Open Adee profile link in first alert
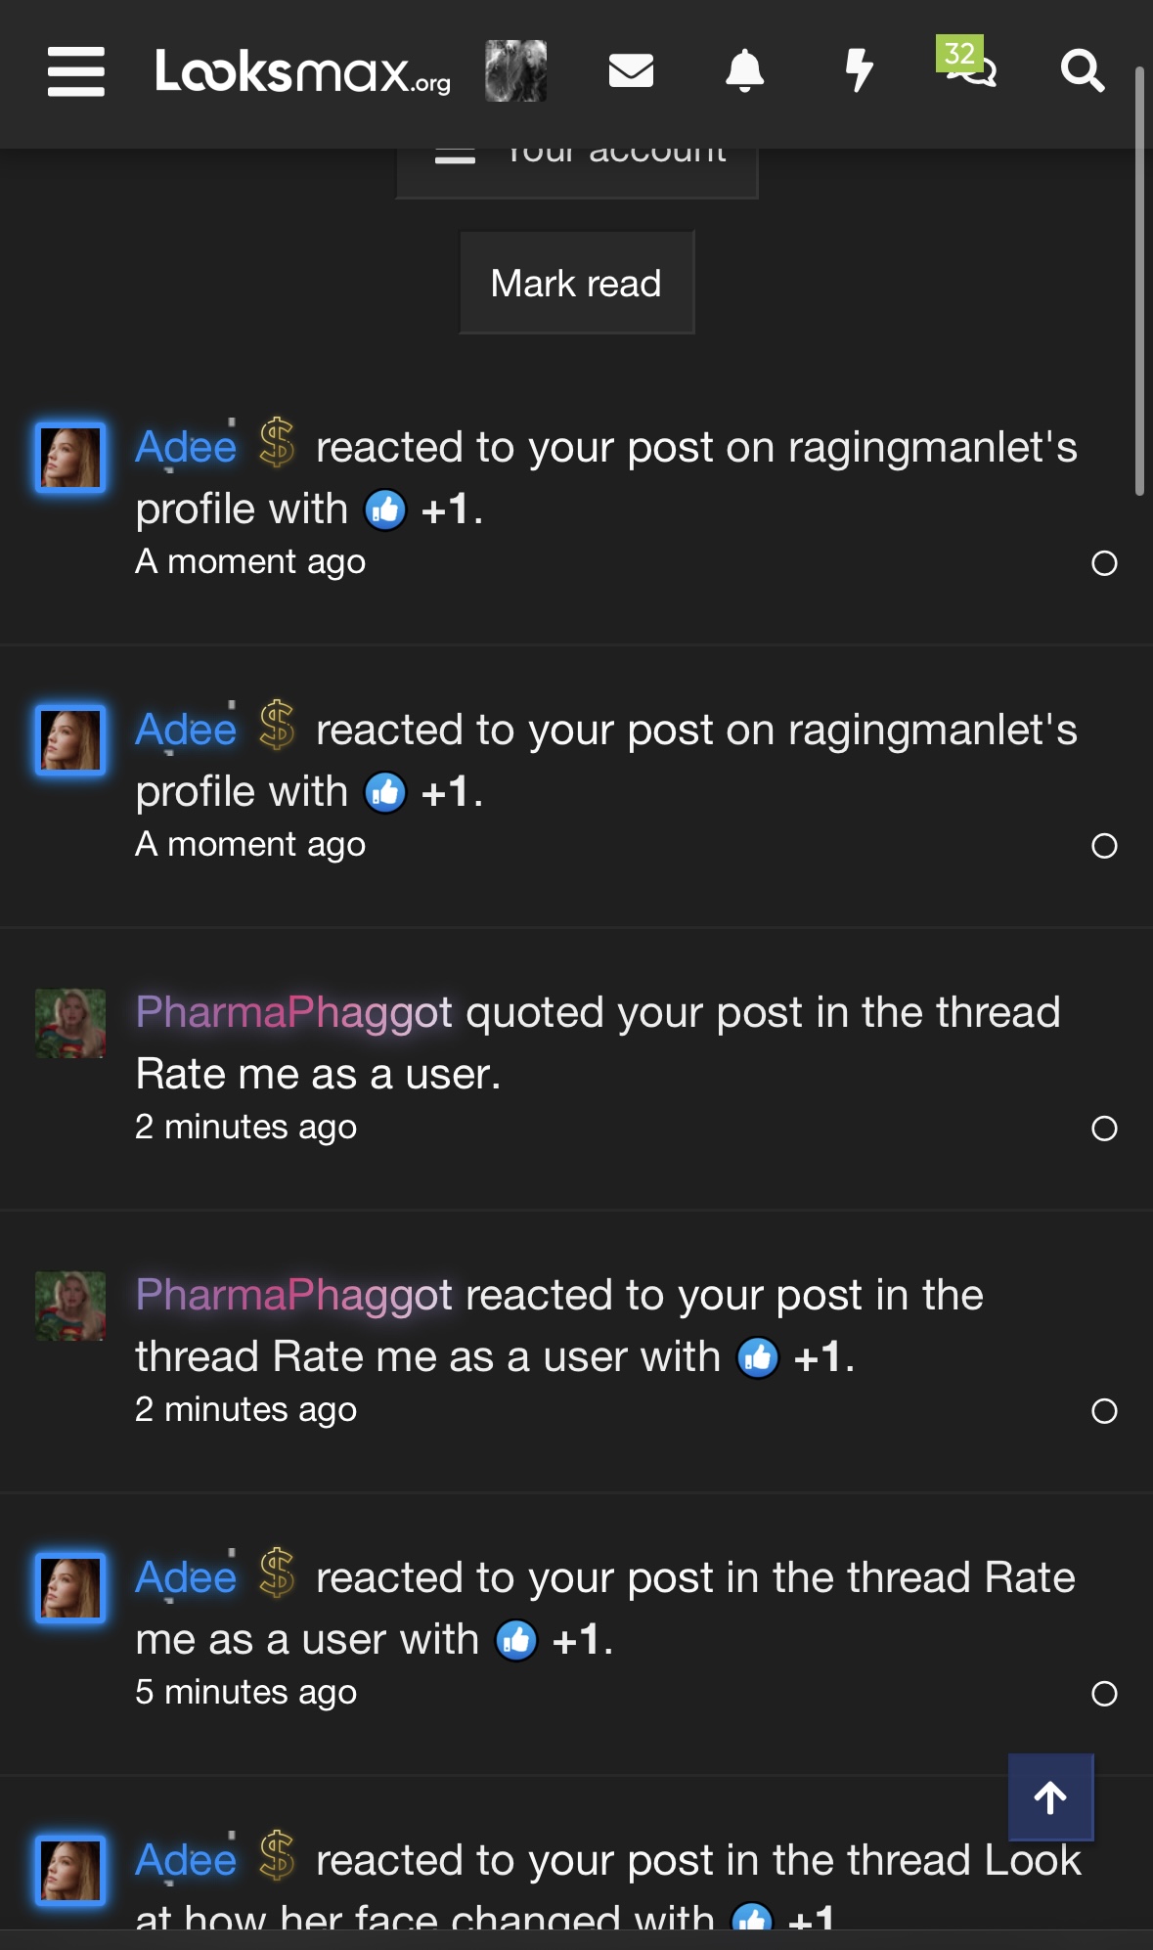 [x=186, y=448]
